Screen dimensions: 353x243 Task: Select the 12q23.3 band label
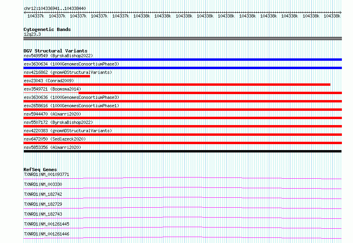tap(32, 34)
